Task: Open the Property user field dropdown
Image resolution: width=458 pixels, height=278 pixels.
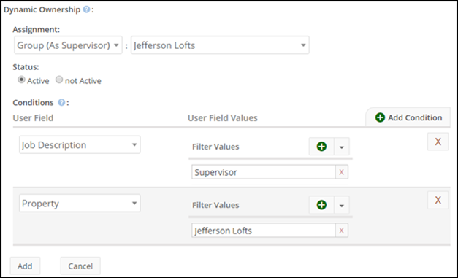Action: point(80,203)
